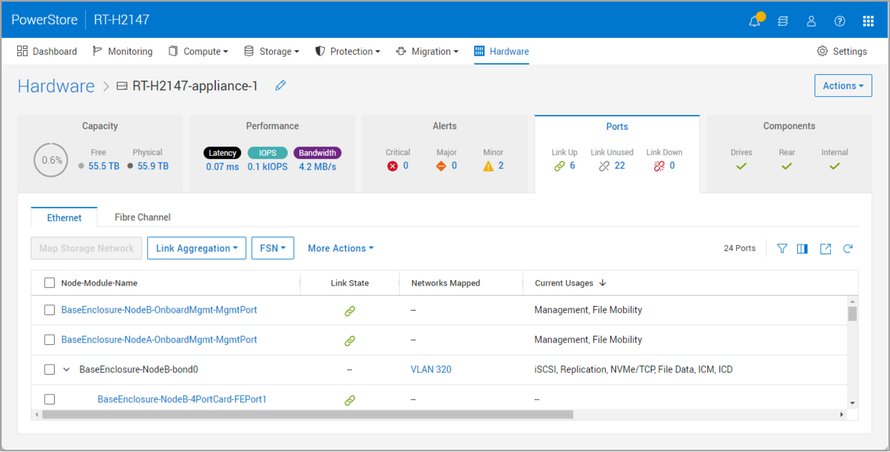Viewport: 890px width, 452px height.
Task: Click the NodeB MgmtPort link state icon
Action: pos(350,311)
